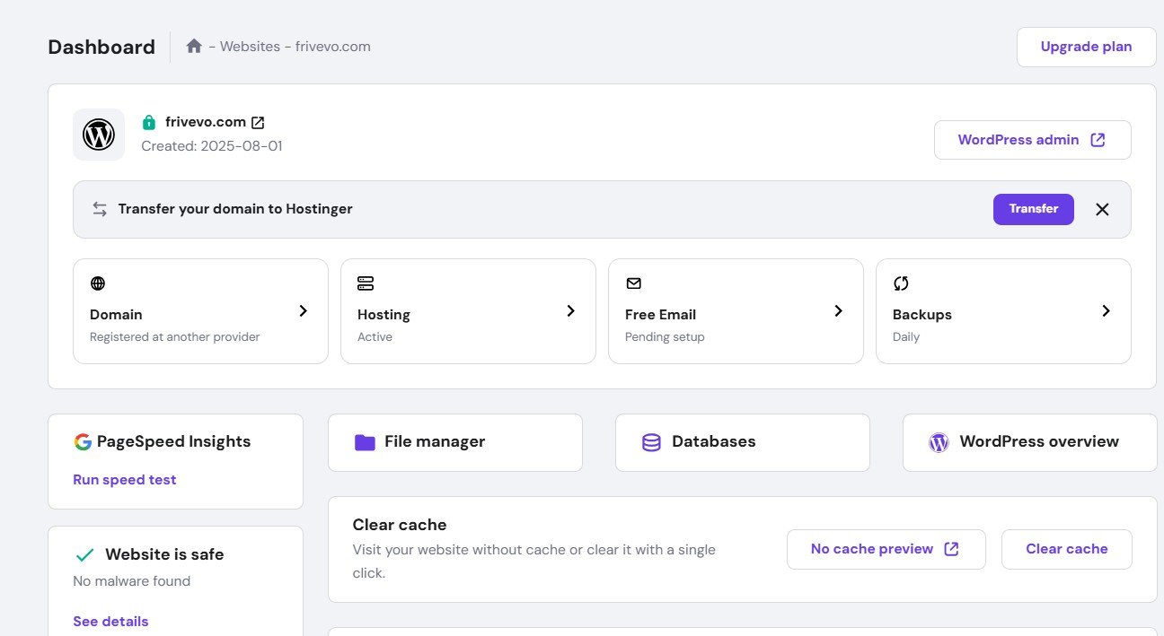The width and height of the screenshot is (1164, 636).
Task: Open WordPress admin panel
Action: pos(1032,140)
